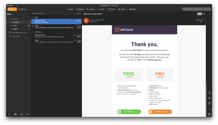Click the eM Client logo in email

pos(124,30)
